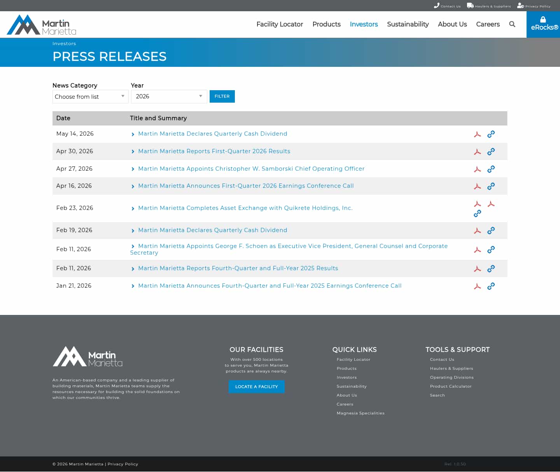560x472 pixels.
Task: Open PDF icon for Feb 19 dividend release
Action: point(478,231)
